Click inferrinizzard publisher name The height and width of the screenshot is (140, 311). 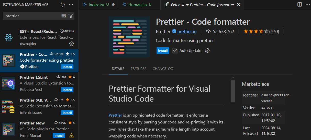coord(31,113)
